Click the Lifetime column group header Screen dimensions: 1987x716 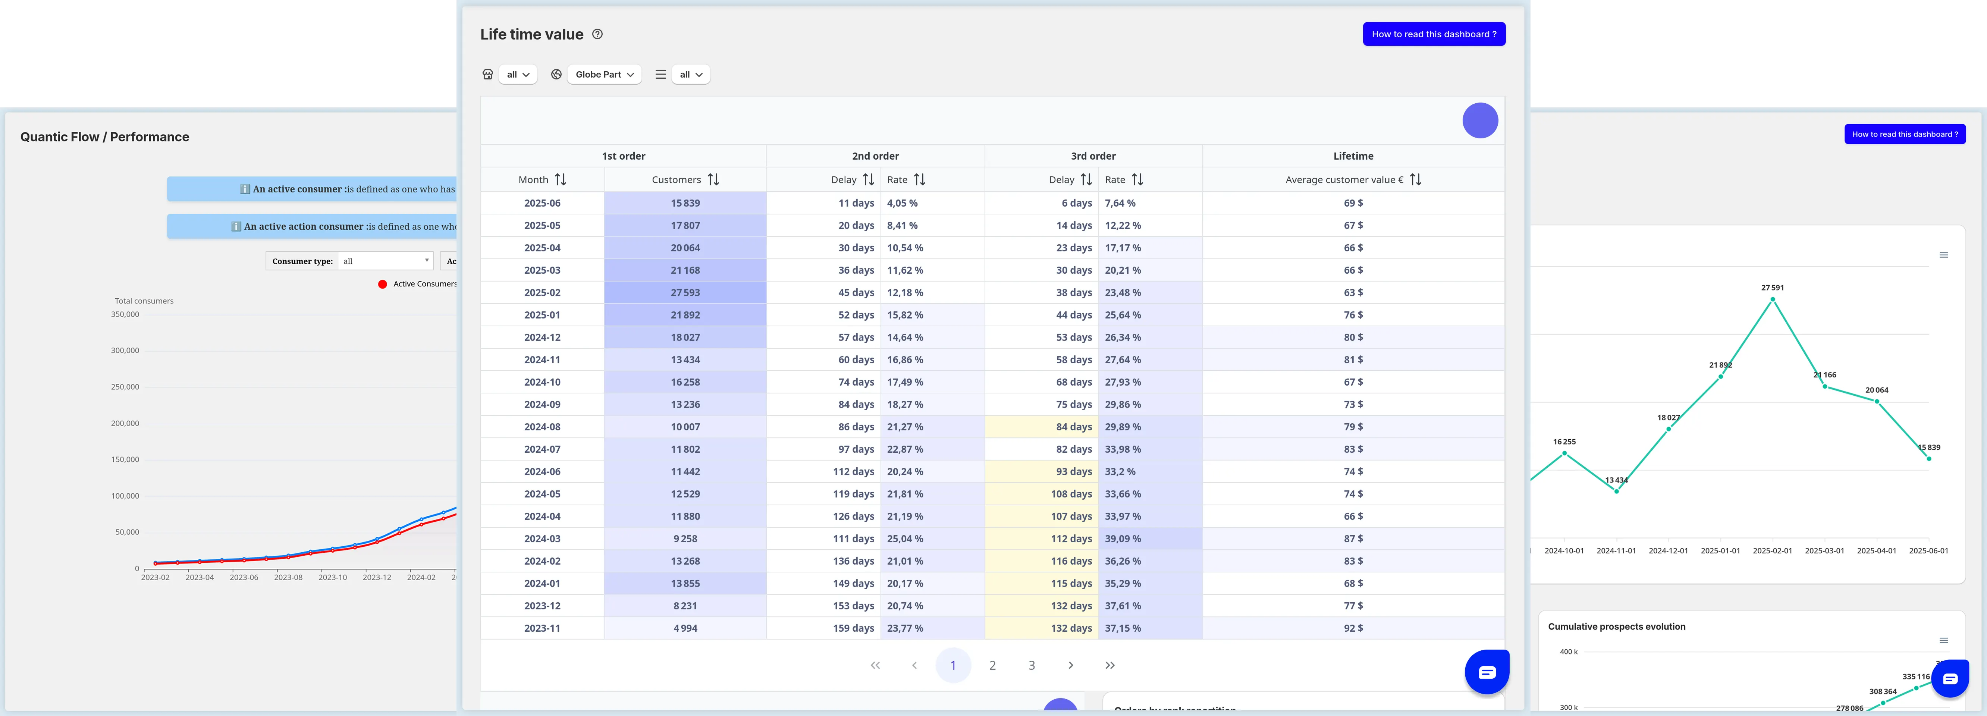click(1353, 156)
